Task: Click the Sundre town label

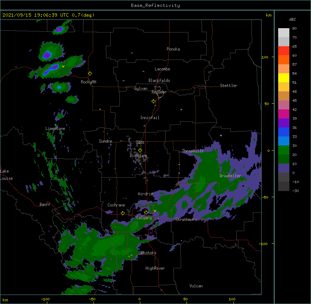Action: pos(105,141)
